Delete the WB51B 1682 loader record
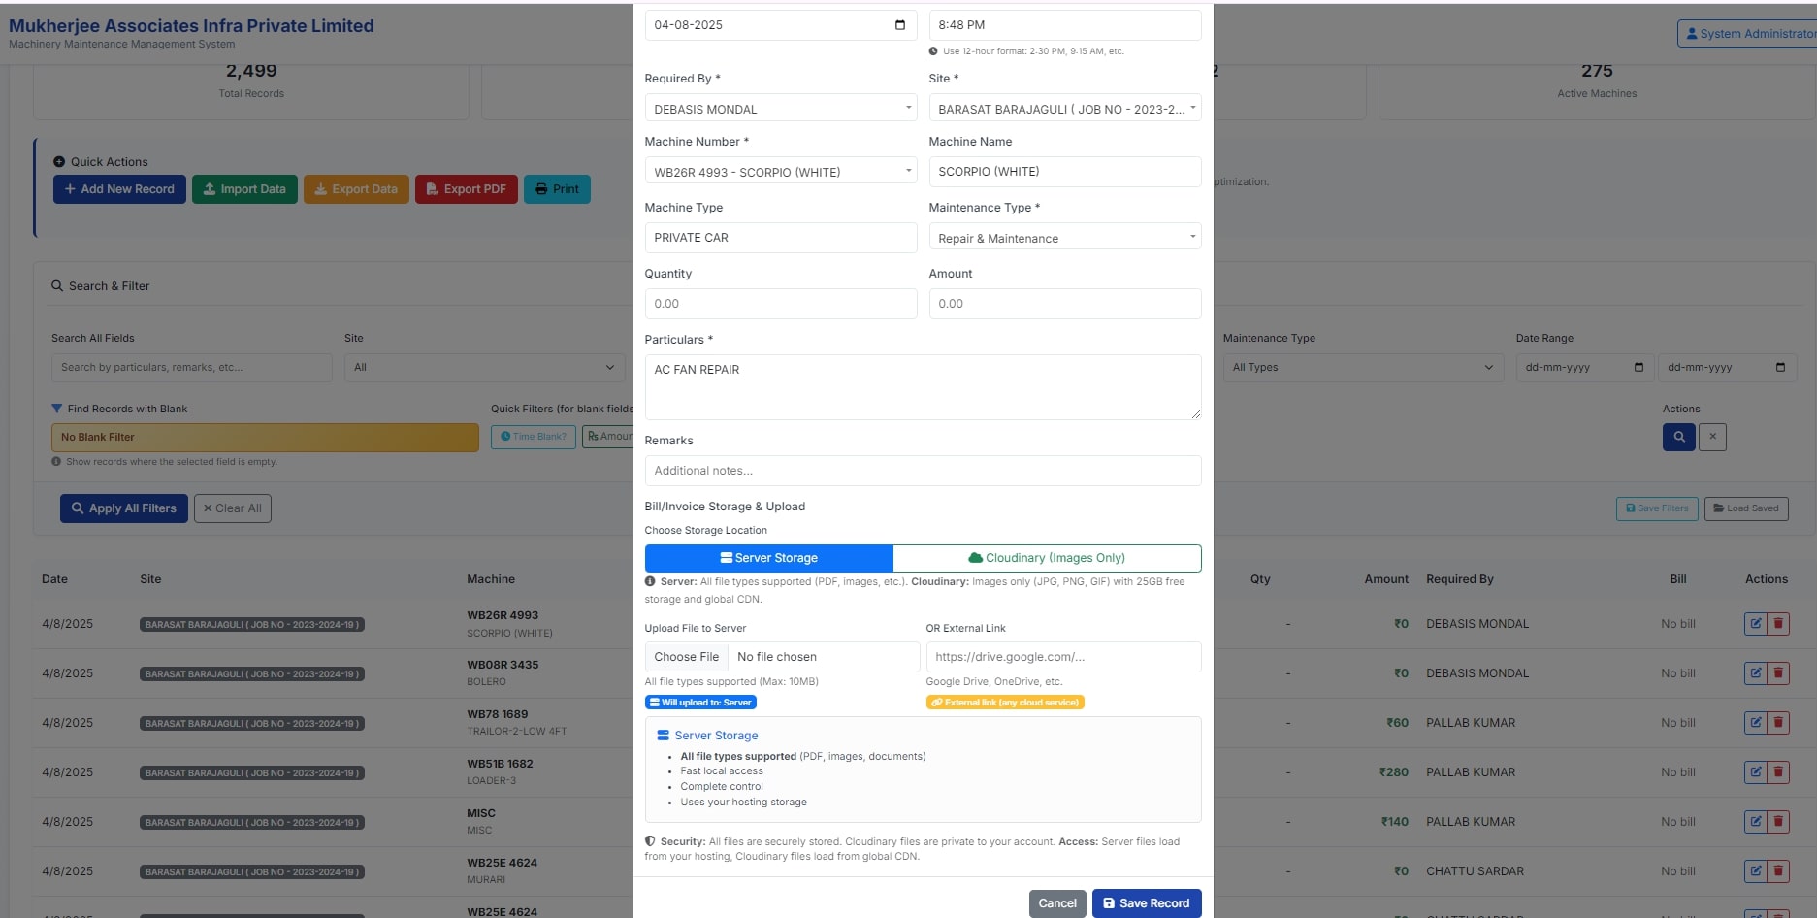This screenshot has width=1817, height=918. tap(1778, 772)
